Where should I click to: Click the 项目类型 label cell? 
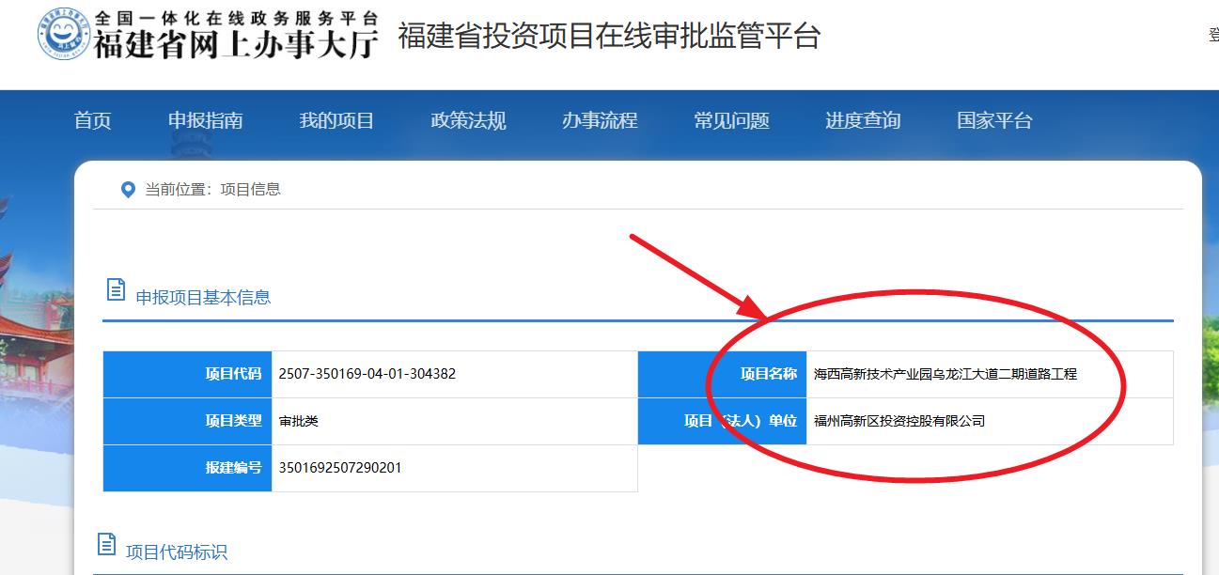coord(187,421)
